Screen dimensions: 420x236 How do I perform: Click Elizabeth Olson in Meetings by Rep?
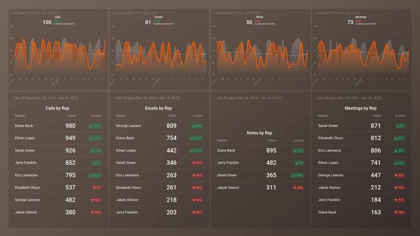click(331, 138)
